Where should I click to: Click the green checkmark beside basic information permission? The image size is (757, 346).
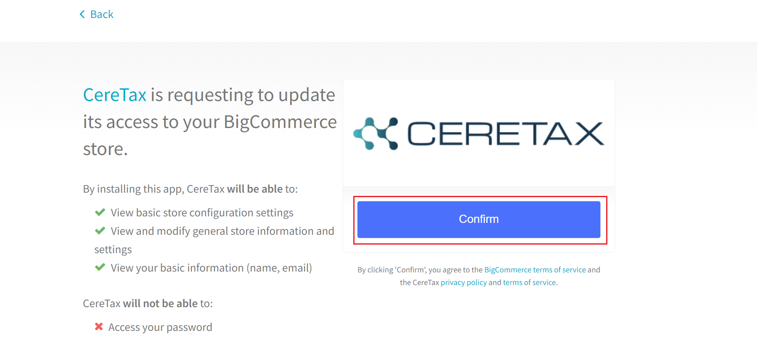click(x=100, y=267)
